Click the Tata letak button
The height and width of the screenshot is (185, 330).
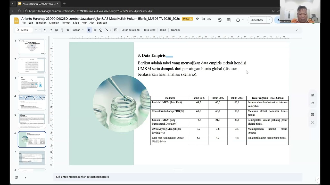[x=150, y=30]
